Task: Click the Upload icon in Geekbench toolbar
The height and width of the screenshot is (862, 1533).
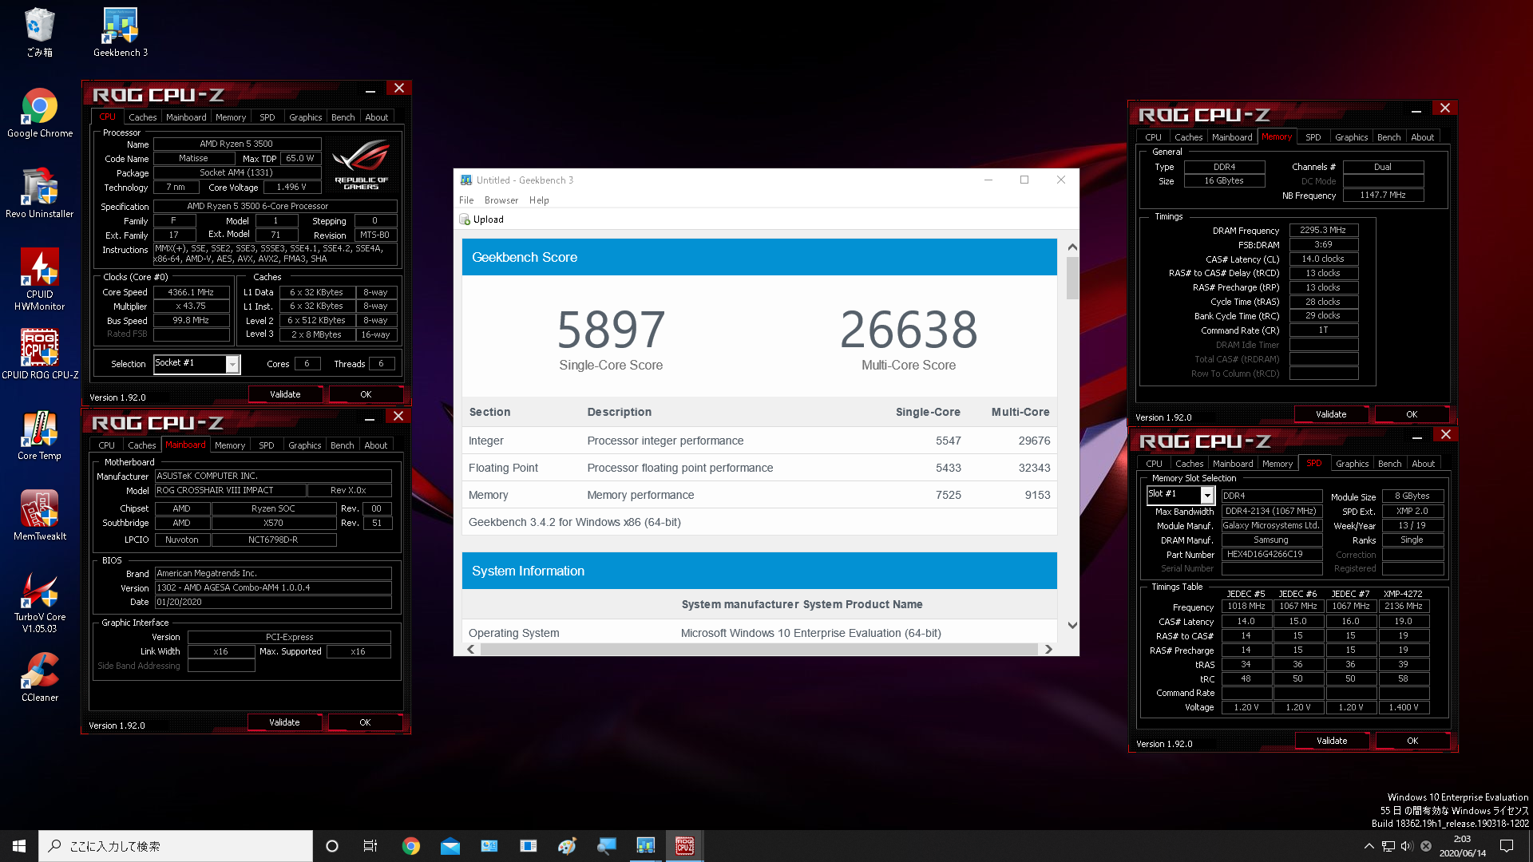Action: click(x=465, y=219)
